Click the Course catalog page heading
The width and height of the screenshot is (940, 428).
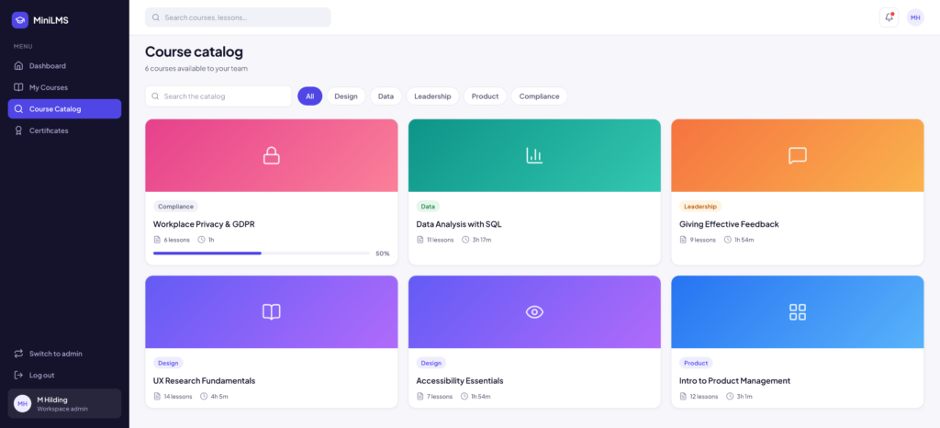point(195,51)
